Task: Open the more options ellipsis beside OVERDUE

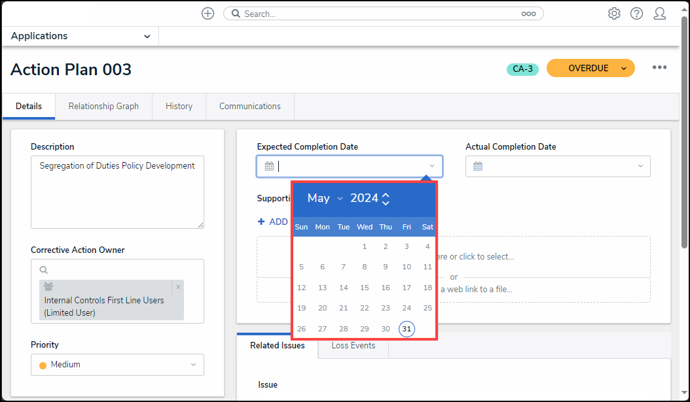Action: coord(659,67)
